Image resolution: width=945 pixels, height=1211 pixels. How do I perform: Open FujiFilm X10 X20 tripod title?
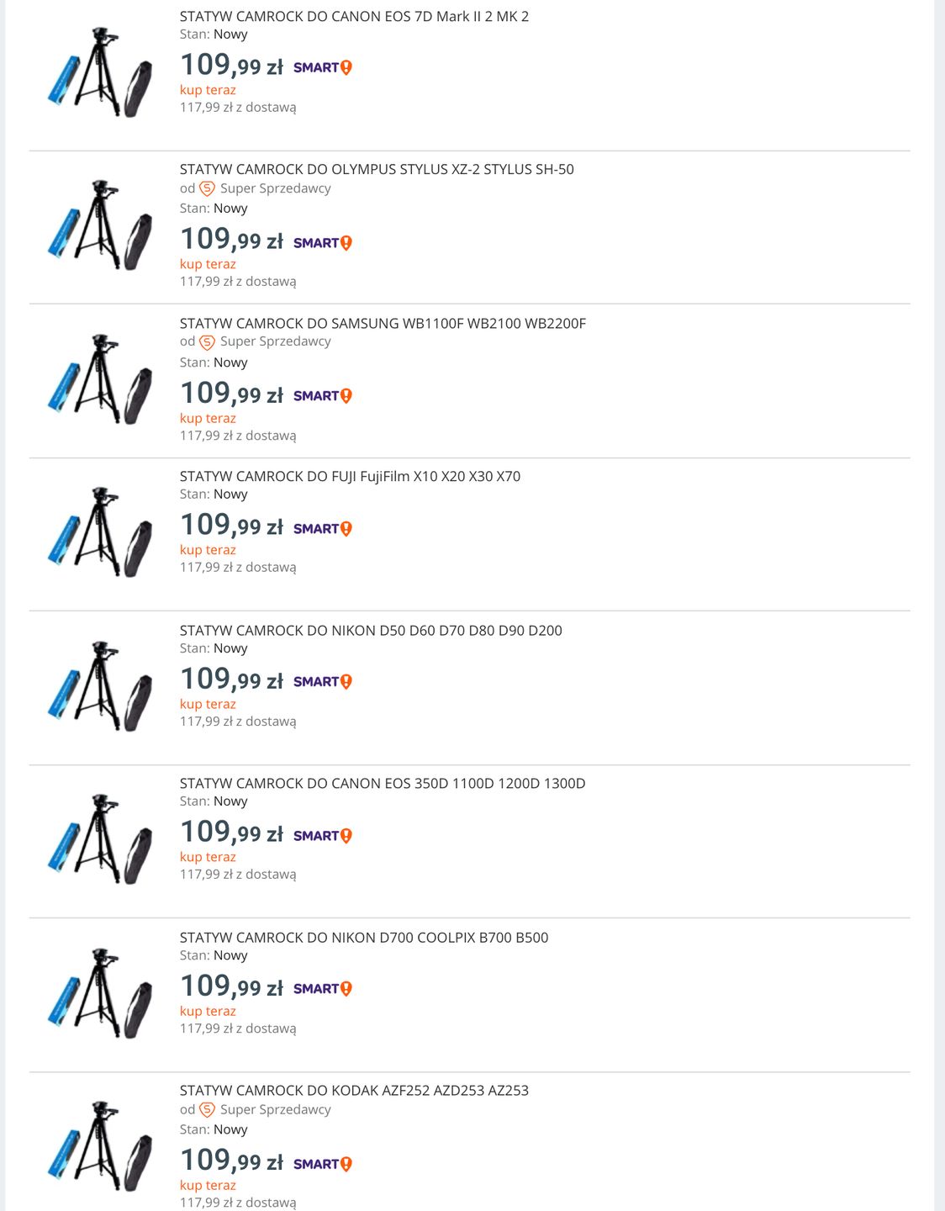pos(350,476)
